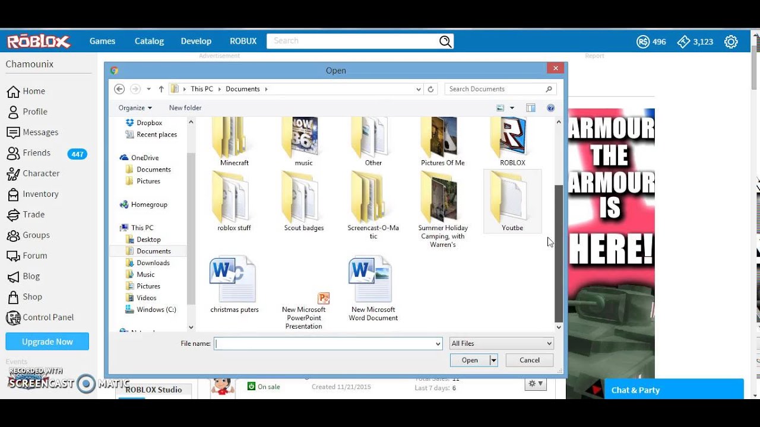Select the Other folder
This screenshot has width=760, height=427.
373,142
